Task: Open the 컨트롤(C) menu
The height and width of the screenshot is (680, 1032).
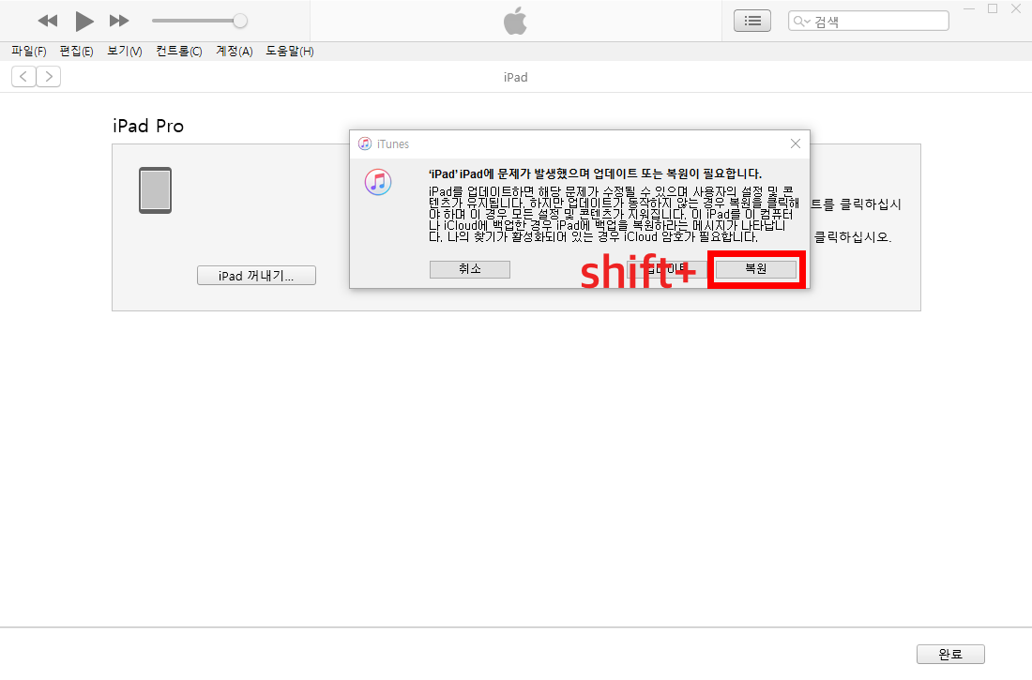Action: 179,52
